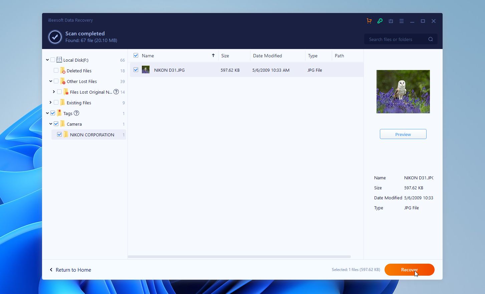Image resolution: width=485 pixels, height=294 pixels.
Task: Click the search magnifier icon
Action: click(430, 39)
